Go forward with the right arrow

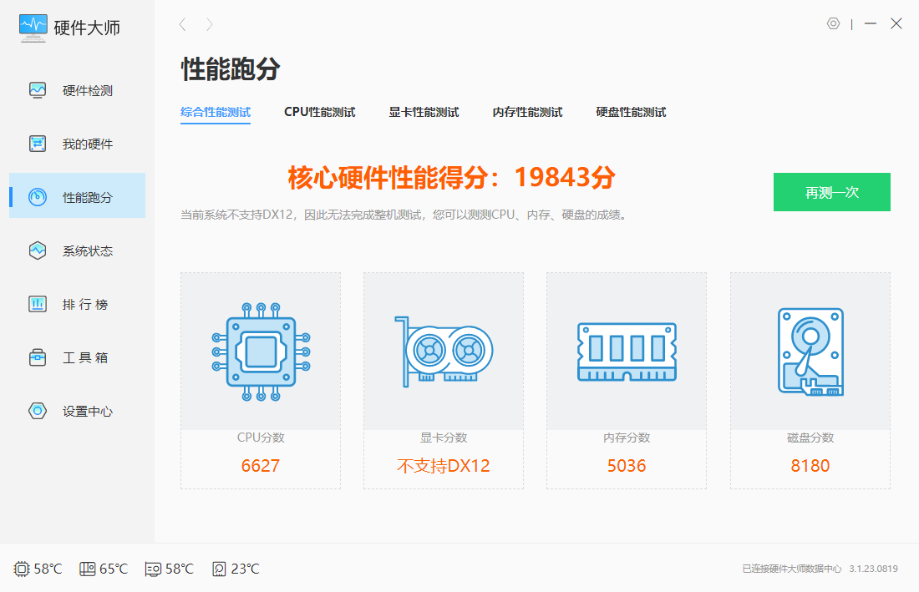[x=210, y=25]
